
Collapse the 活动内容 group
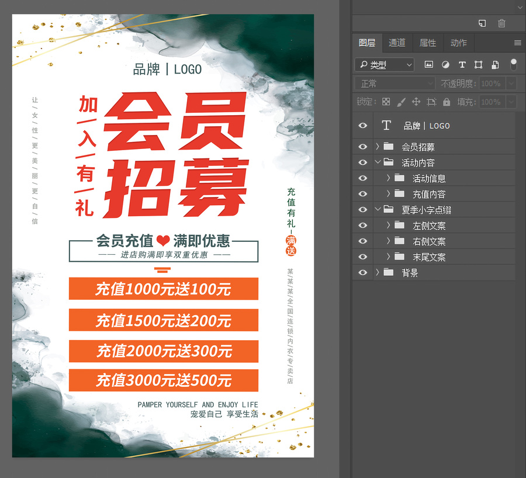(378, 162)
